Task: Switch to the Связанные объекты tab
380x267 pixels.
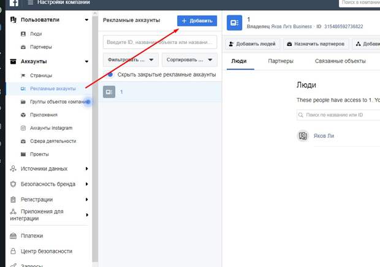Action: tap(340, 61)
